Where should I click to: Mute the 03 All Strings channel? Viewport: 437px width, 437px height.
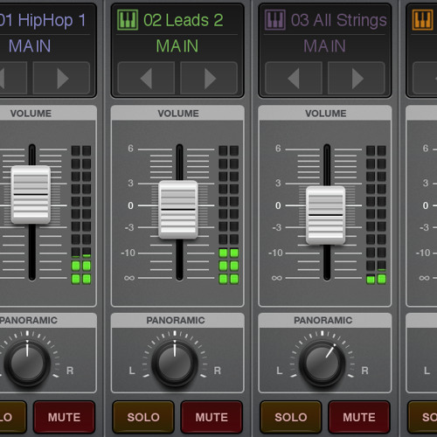pyautogui.click(x=359, y=417)
